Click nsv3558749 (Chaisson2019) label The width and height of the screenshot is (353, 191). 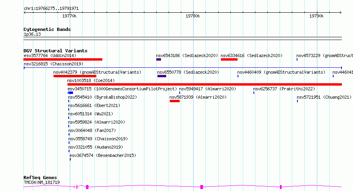tap(98, 139)
